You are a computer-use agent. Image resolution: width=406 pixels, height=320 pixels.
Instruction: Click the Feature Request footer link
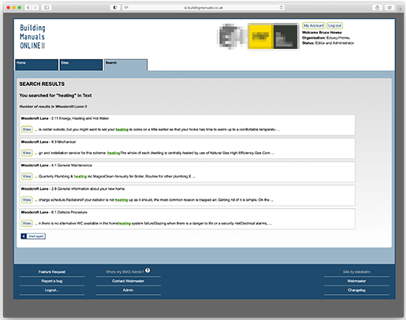[52, 272]
